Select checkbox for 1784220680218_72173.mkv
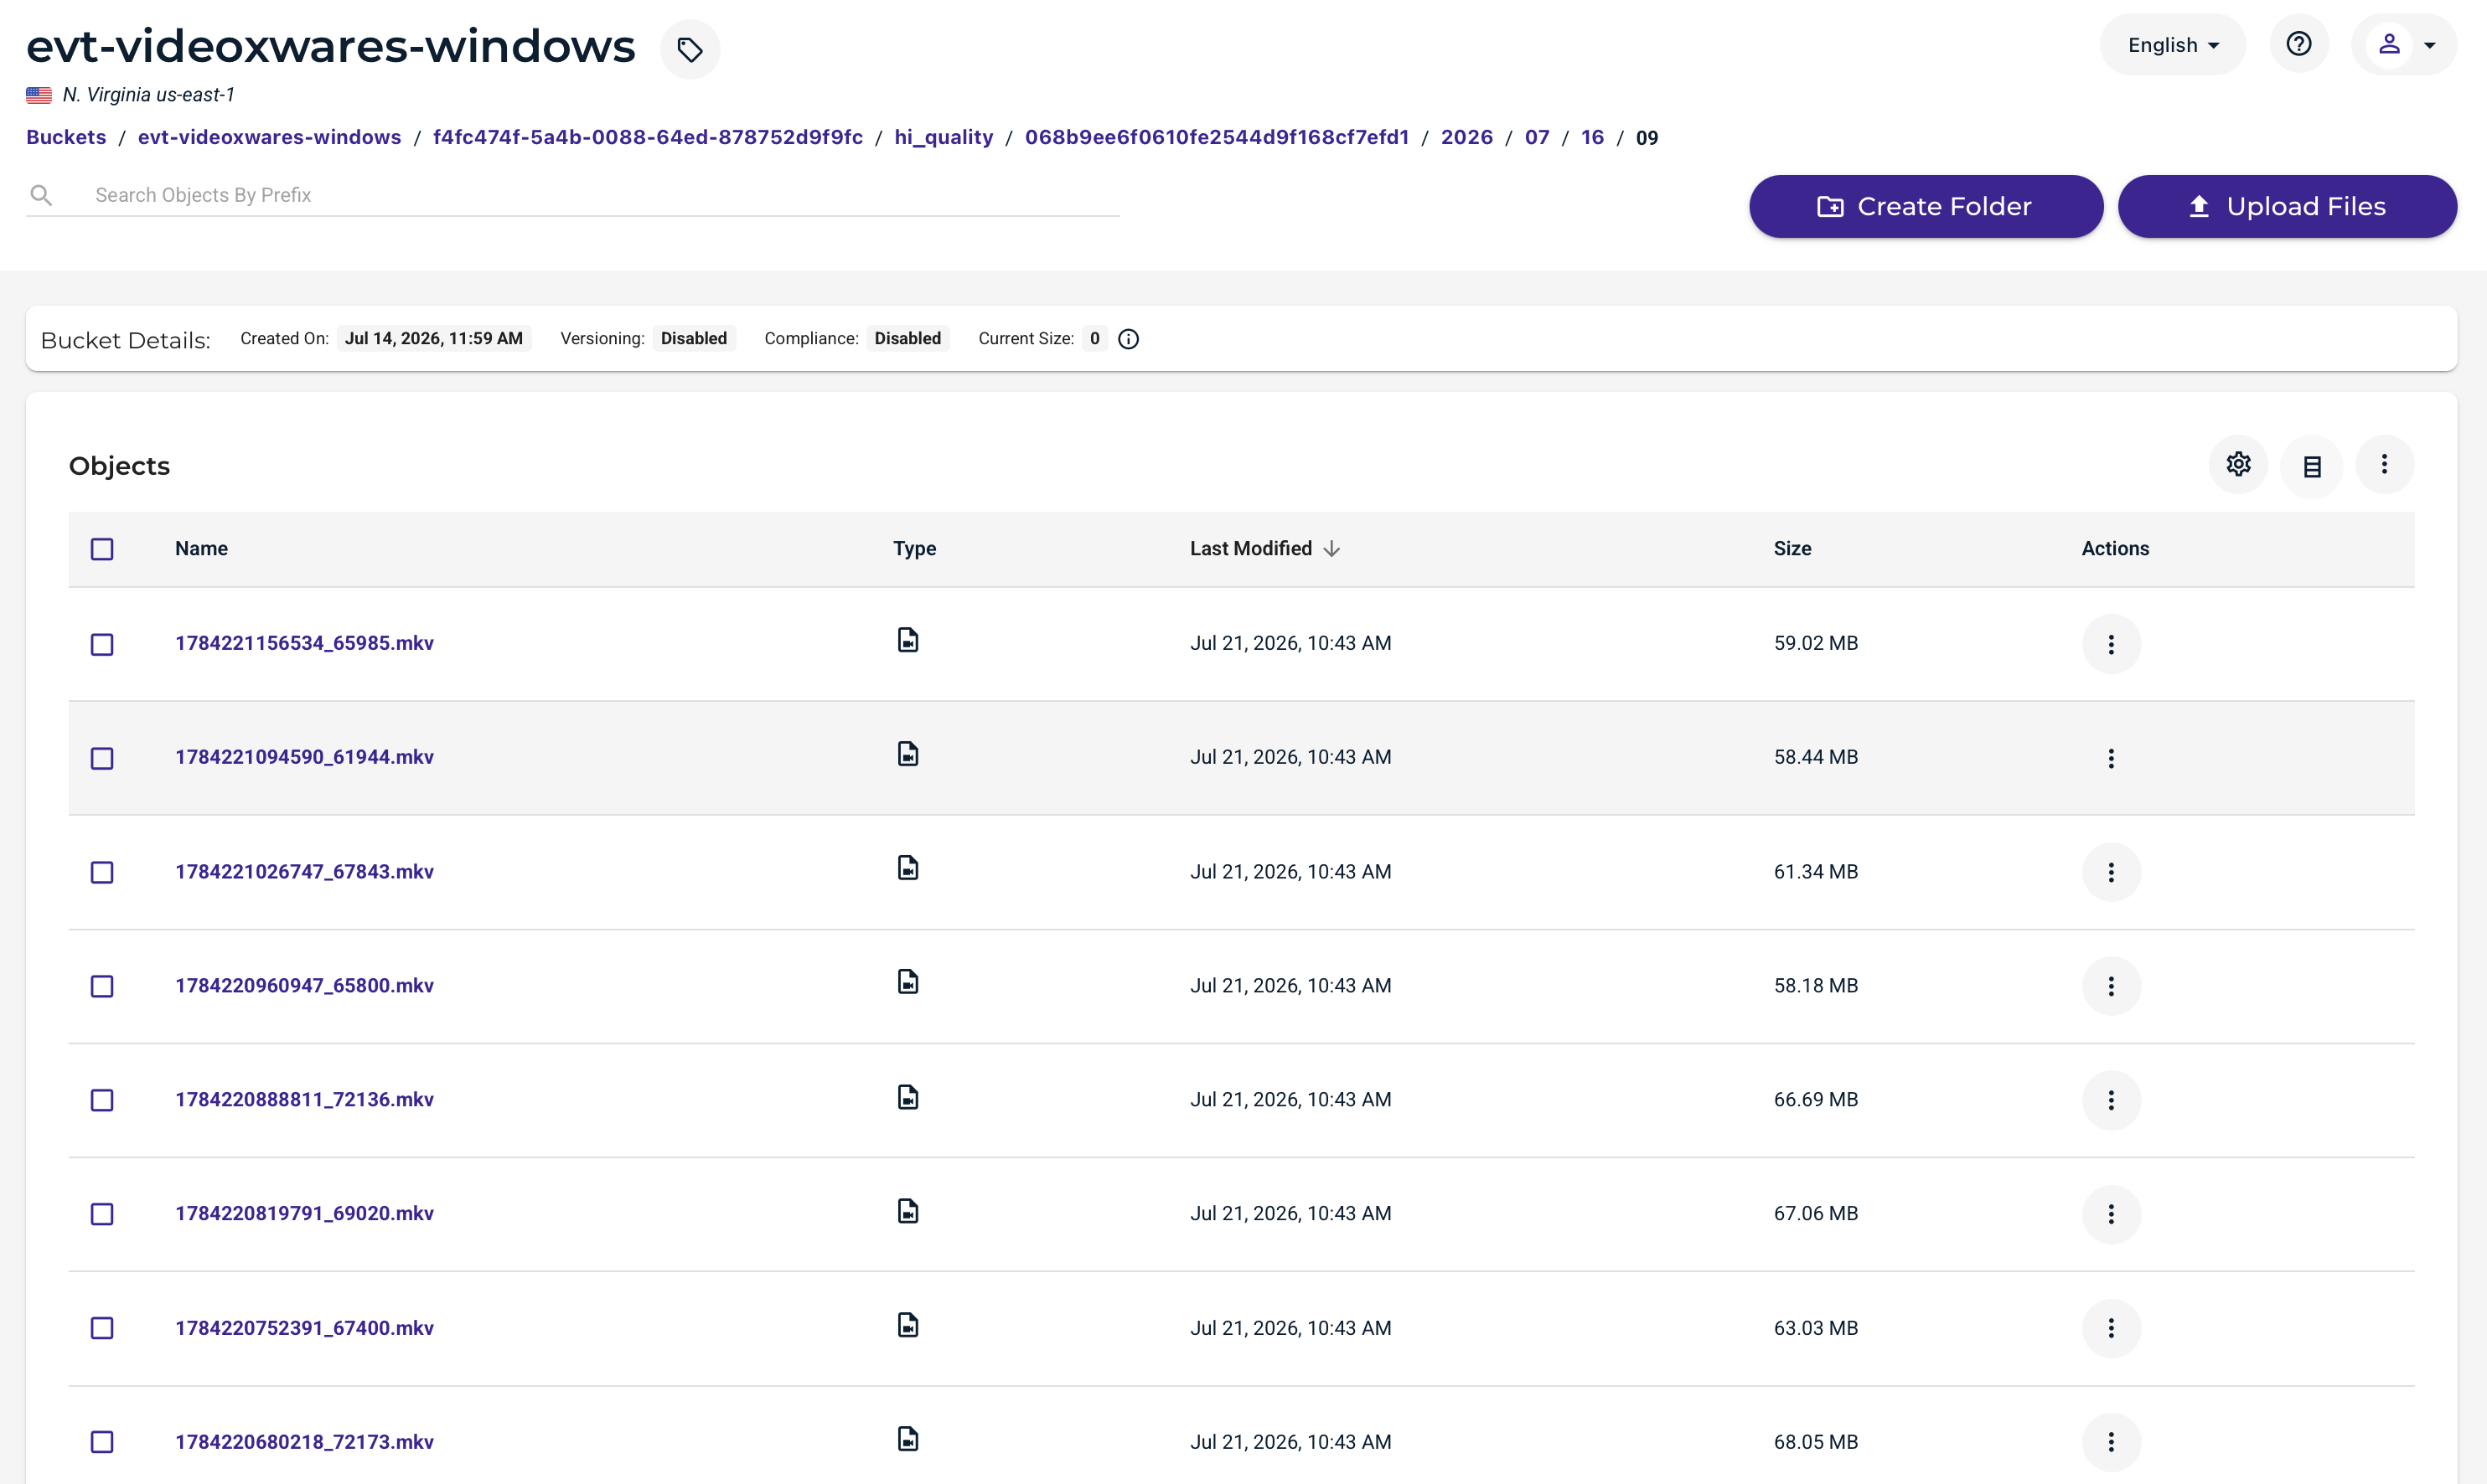Viewport: 2487px width, 1484px height. [x=102, y=1442]
